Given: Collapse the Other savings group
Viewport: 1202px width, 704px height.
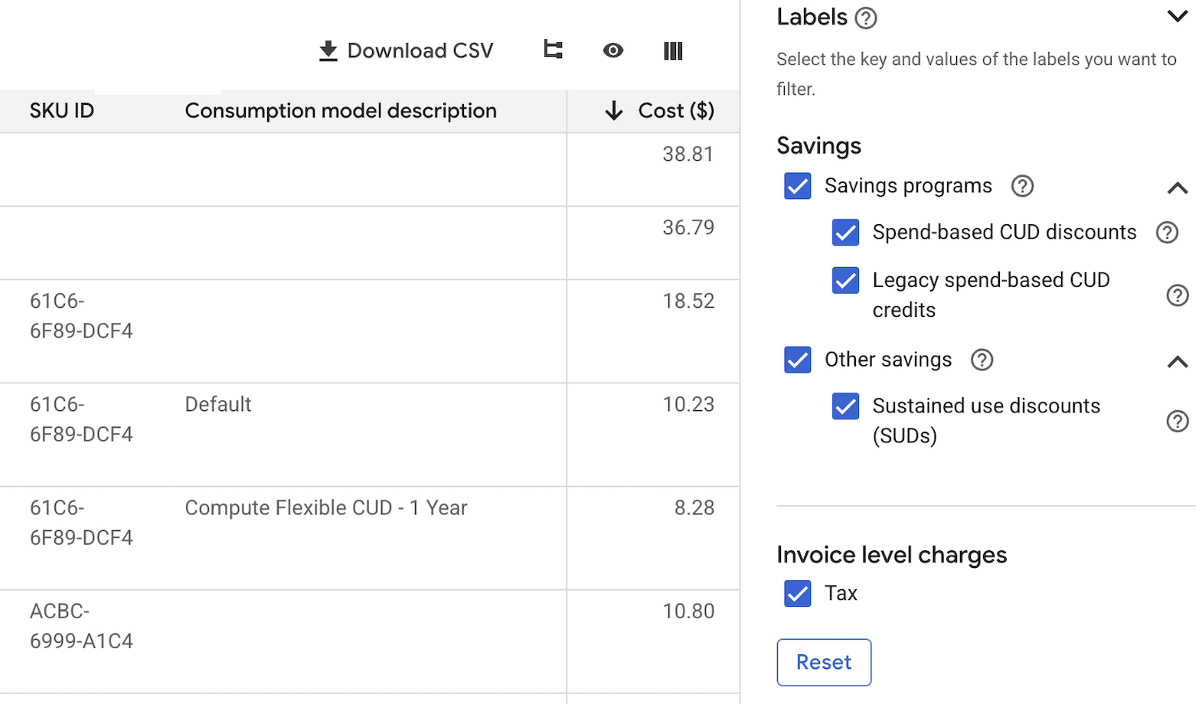Looking at the screenshot, I should (x=1177, y=362).
